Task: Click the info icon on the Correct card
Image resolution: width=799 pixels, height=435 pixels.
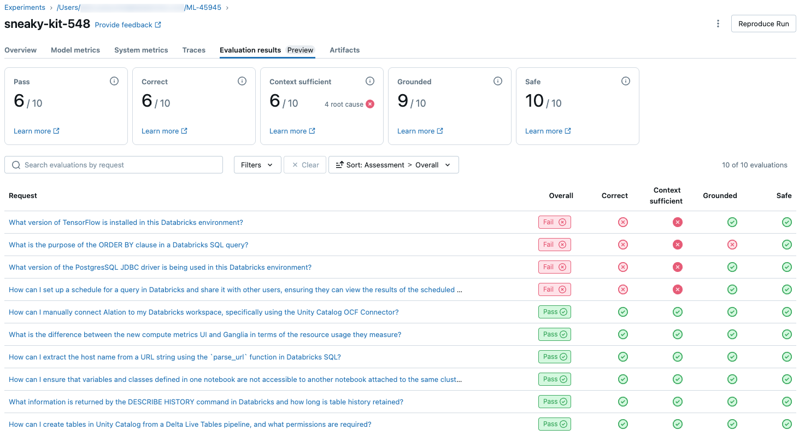Action: click(x=242, y=81)
